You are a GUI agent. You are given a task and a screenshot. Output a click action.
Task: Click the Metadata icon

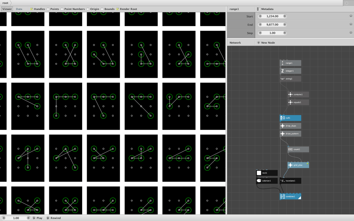[258, 9]
